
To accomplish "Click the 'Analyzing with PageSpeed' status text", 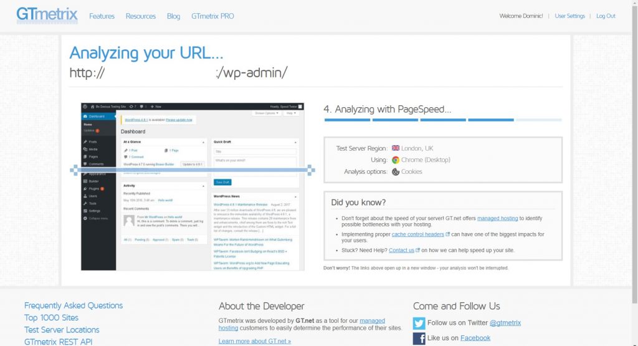I will point(388,109).
